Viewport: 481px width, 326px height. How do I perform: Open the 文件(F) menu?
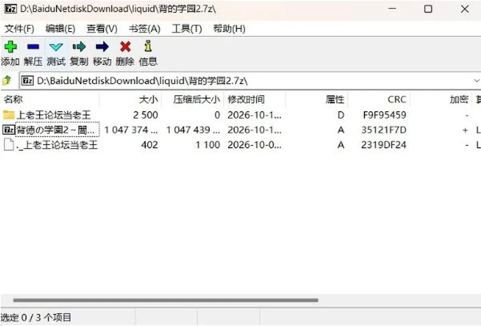[x=19, y=29]
